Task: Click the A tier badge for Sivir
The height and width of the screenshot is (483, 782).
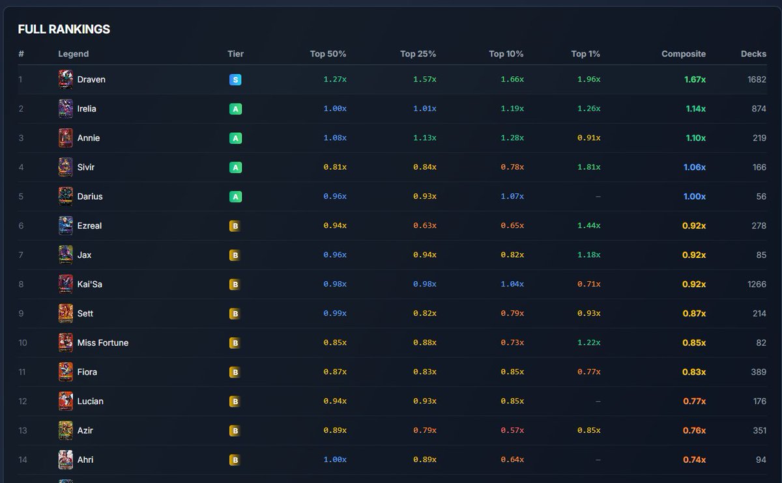Action: [x=235, y=168]
